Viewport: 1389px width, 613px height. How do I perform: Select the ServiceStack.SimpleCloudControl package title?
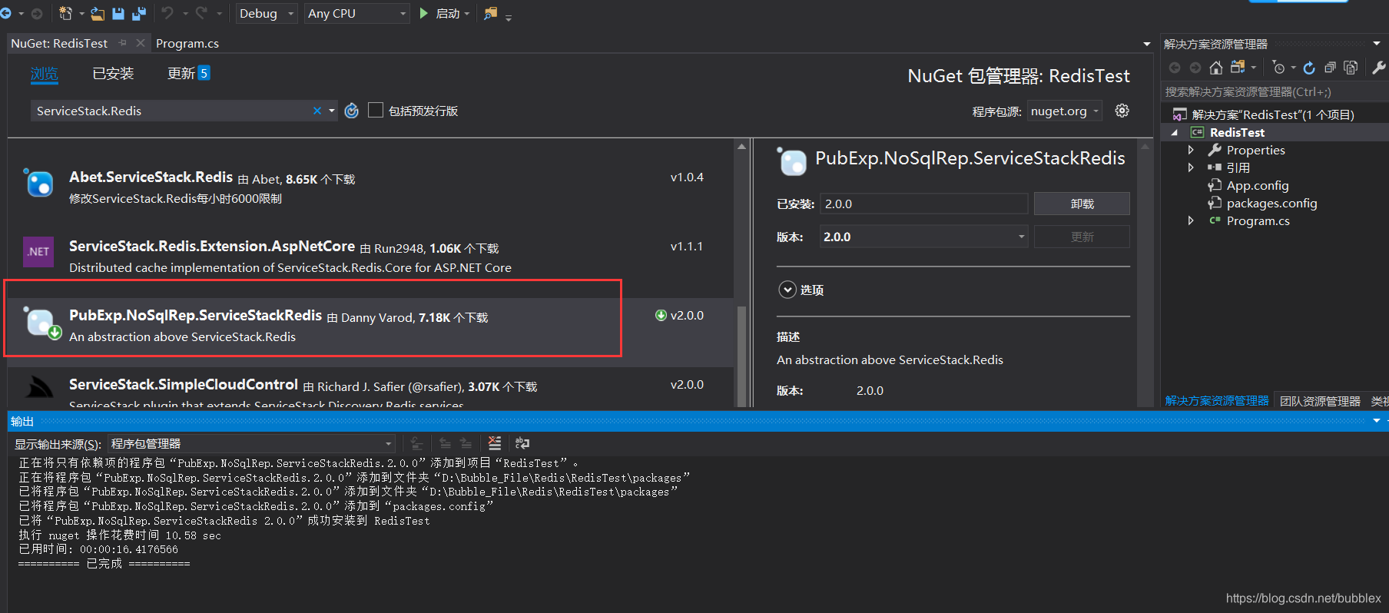(x=184, y=385)
